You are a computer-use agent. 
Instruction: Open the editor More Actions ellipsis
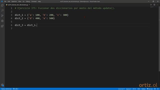(157, 5)
